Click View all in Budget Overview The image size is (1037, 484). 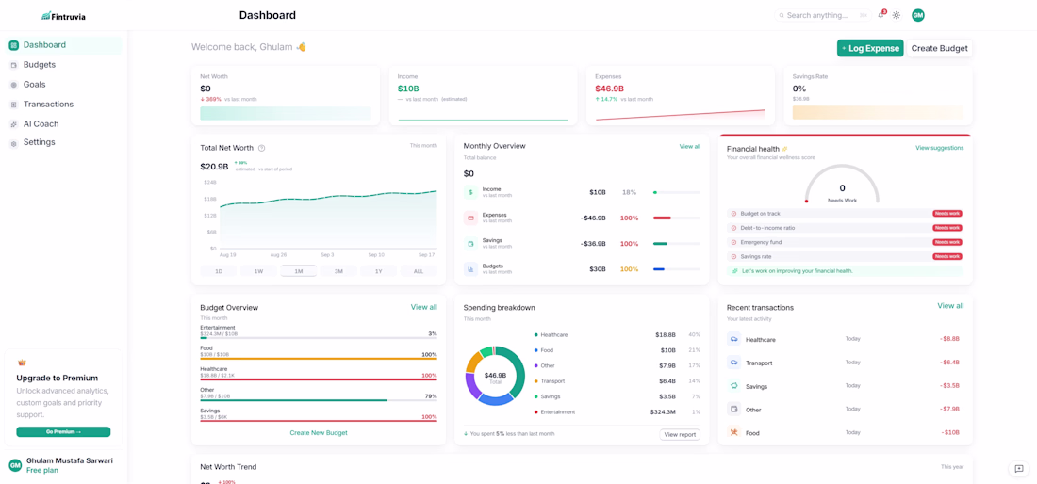click(x=424, y=307)
